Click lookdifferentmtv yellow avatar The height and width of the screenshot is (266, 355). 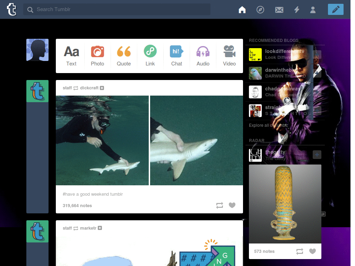click(x=255, y=54)
